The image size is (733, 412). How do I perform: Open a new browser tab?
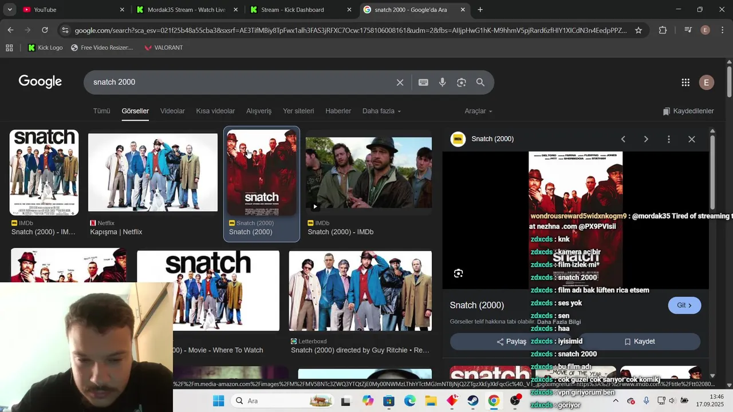tap(480, 10)
